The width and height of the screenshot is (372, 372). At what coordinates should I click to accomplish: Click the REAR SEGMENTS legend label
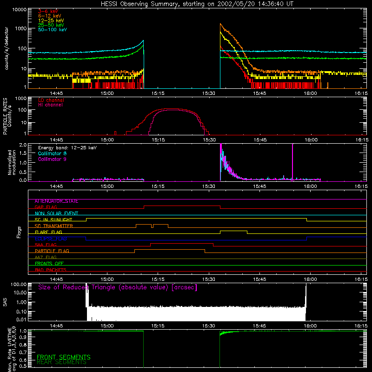click(x=61, y=362)
